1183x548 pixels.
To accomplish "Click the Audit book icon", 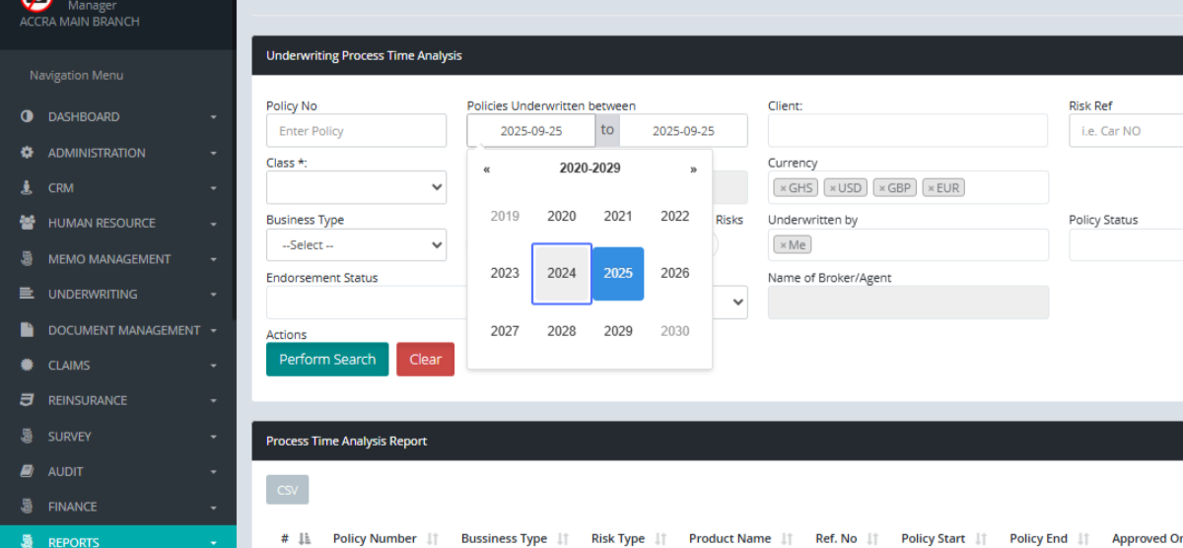I will point(27,471).
